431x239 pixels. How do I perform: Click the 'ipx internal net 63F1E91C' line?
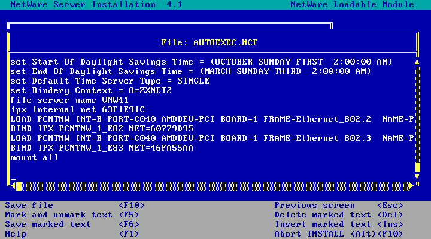tap(77, 110)
